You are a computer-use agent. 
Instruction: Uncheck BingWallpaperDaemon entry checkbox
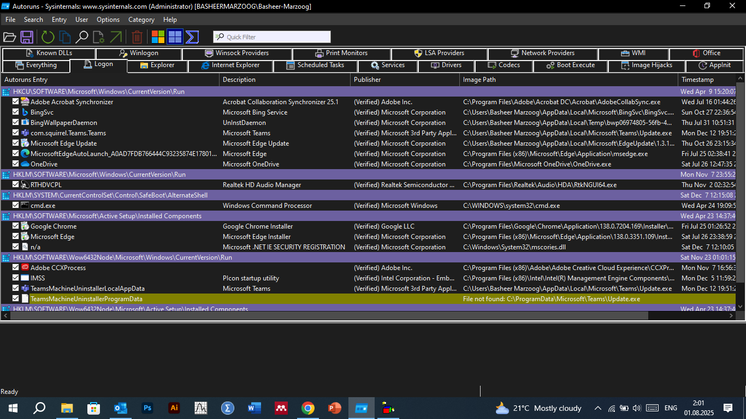[16, 123]
